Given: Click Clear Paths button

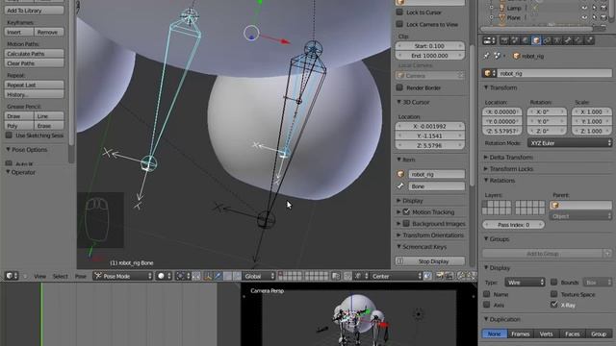Looking at the screenshot, I should click(x=35, y=63).
